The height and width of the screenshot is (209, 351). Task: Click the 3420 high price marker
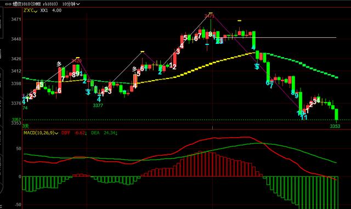[76, 61]
